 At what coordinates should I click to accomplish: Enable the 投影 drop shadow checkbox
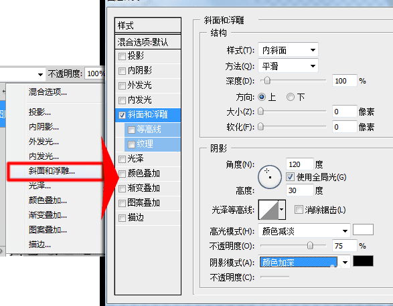(x=122, y=56)
